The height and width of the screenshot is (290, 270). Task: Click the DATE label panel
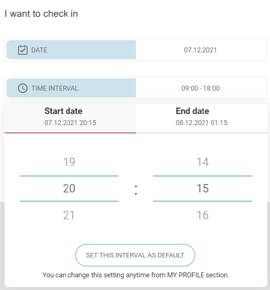(x=71, y=50)
